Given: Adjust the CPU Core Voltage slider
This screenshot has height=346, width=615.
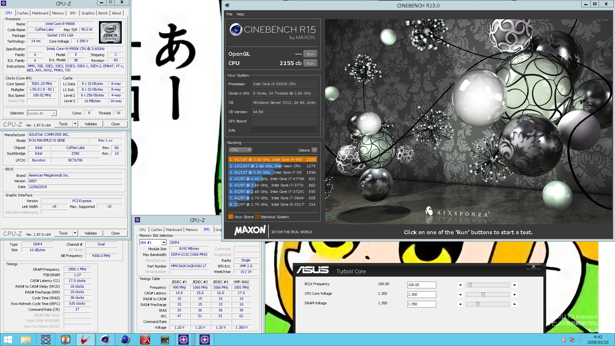Looking at the screenshot, I should (x=488, y=294).
